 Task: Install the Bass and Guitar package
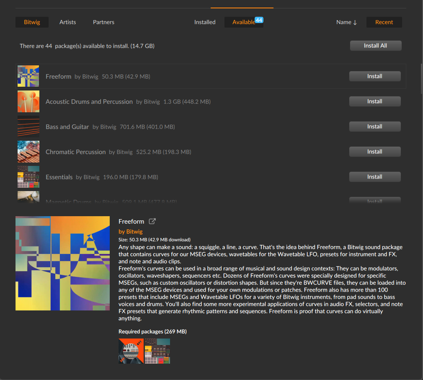coord(375,127)
